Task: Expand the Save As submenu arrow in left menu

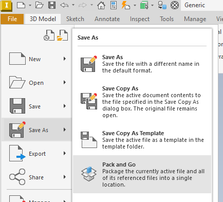Action: [65, 130]
